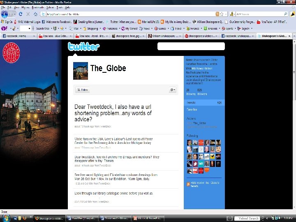Screen dimensions: 296x222
Task: Open the Bookmarks menu
Action: click(38, 7)
